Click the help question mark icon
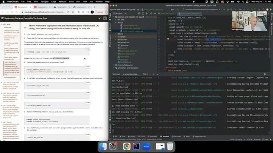This screenshot has height=153, width=273. (x=99, y=18)
